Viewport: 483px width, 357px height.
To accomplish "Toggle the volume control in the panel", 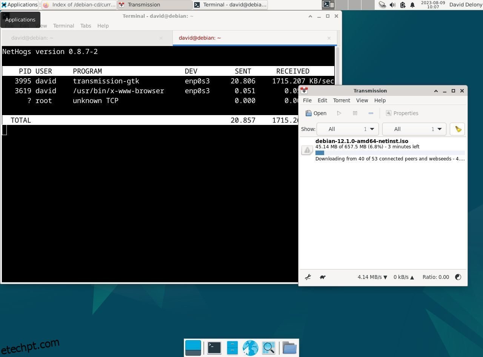I will click(392, 5).
